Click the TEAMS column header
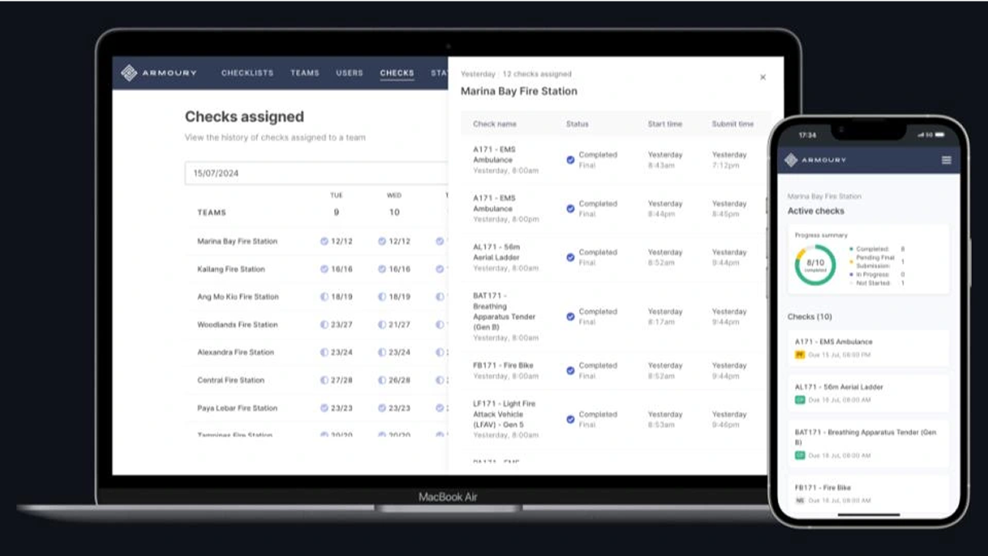988x556 pixels. (x=211, y=212)
